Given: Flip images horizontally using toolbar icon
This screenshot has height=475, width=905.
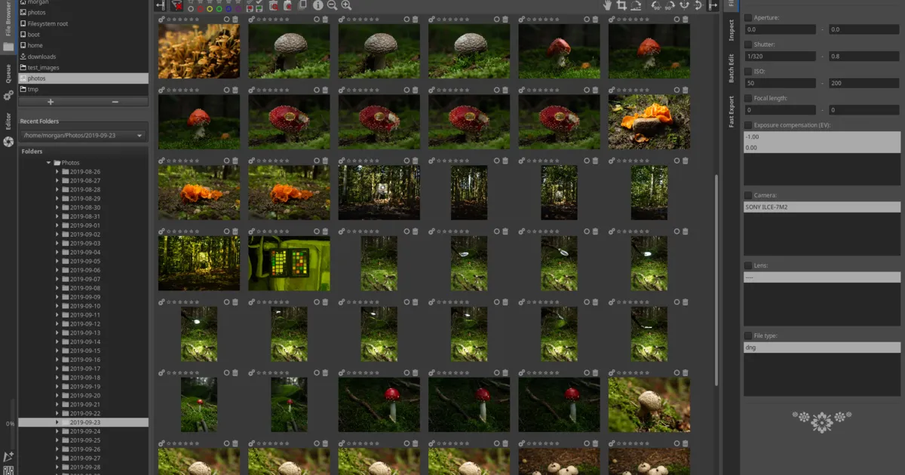Looking at the screenshot, I should (x=684, y=5).
